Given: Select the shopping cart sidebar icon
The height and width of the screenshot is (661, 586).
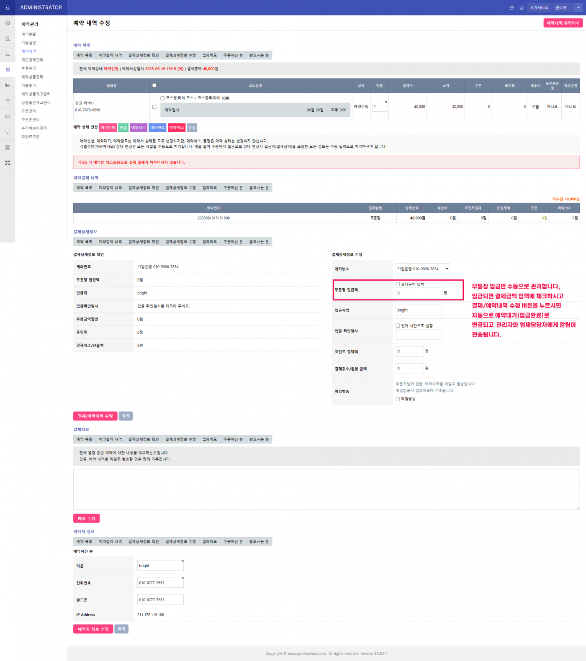Looking at the screenshot, I should coord(8,69).
